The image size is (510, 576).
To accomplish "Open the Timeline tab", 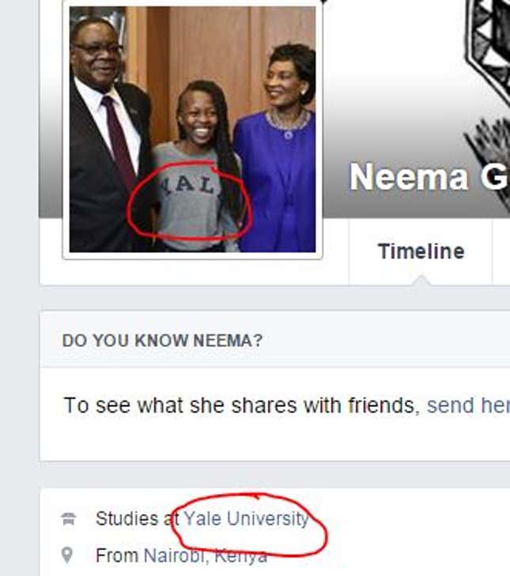I will click(421, 252).
